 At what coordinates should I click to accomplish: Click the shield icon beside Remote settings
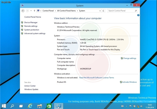tap(22, 26)
